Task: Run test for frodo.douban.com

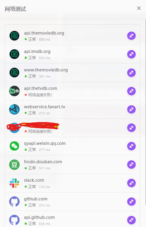Action: click(x=131, y=164)
